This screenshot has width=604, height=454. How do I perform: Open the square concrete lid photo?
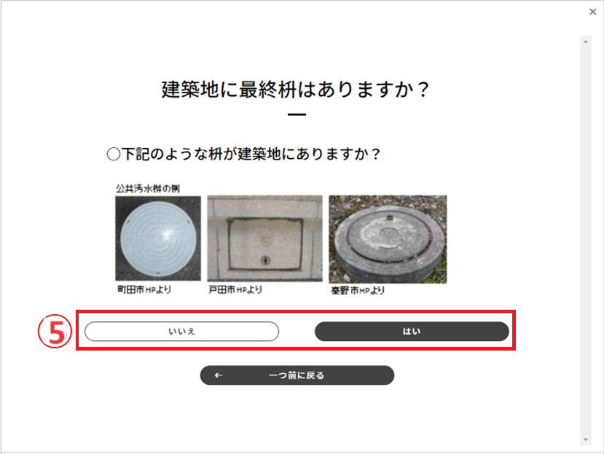click(x=264, y=238)
